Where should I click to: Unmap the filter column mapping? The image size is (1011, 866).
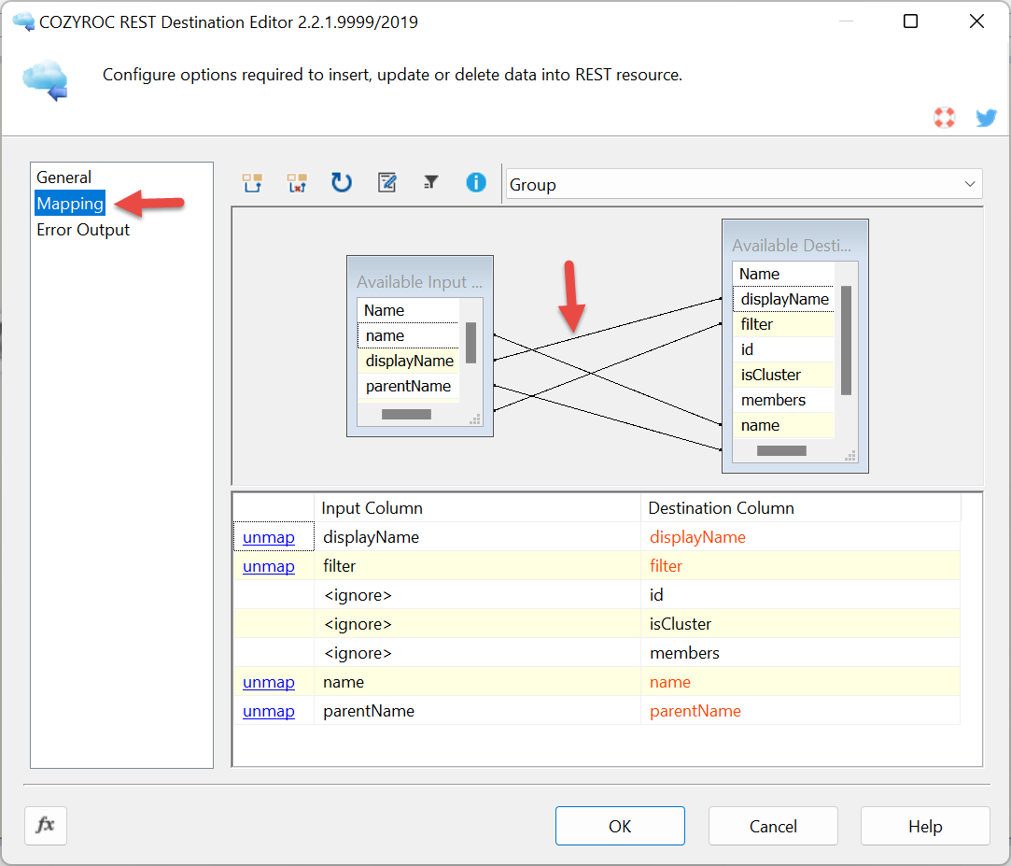269,566
